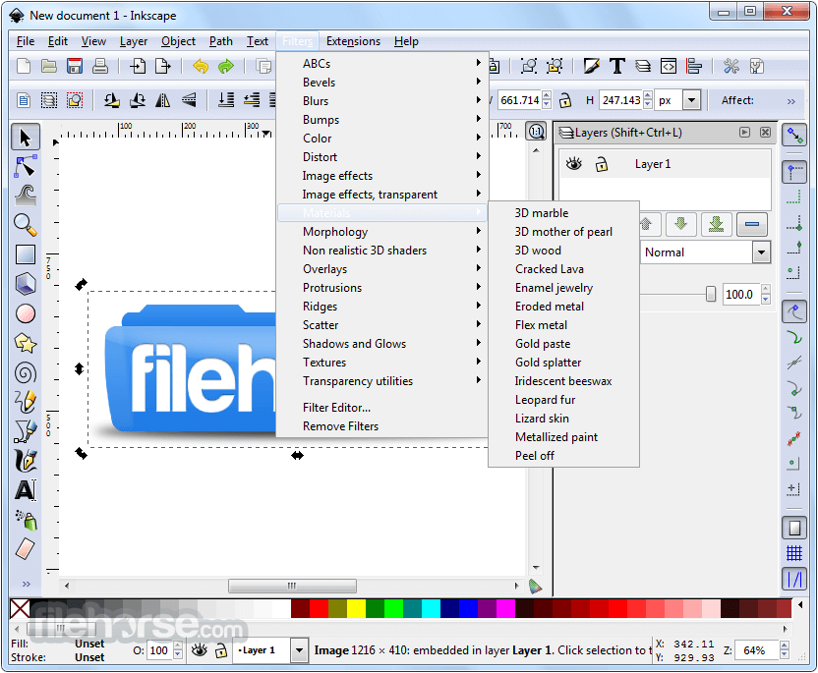Open the XML editor icon
Viewport: 818px width, 673px height.
[669, 66]
